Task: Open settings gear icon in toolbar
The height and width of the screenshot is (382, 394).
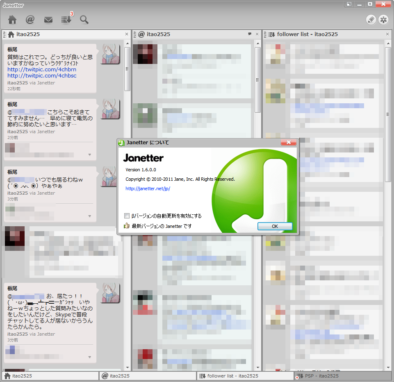Action: coord(383,20)
